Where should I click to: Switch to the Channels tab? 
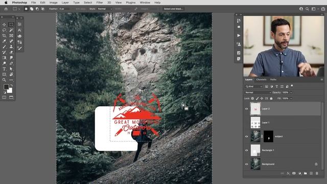[x=261, y=80]
